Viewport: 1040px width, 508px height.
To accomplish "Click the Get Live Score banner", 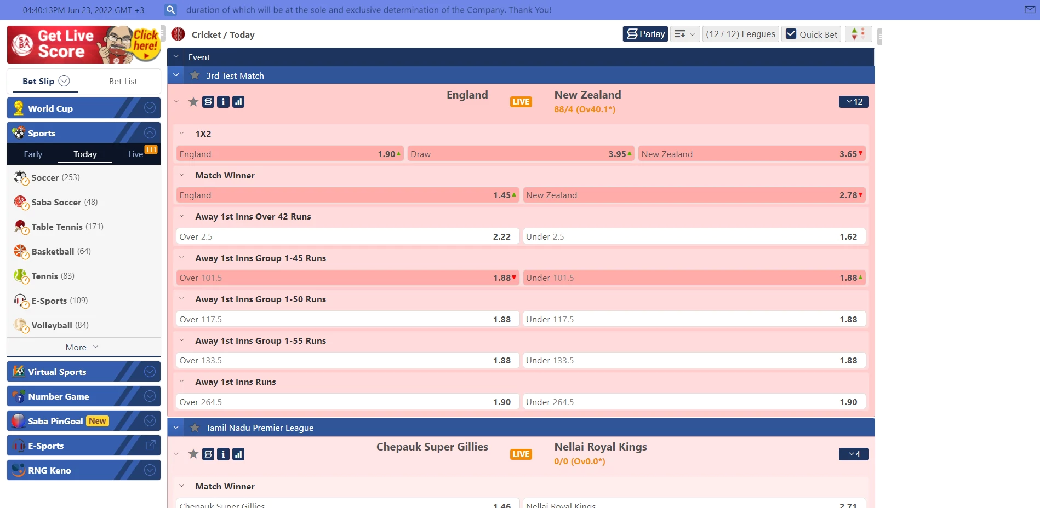I will pyautogui.click(x=84, y=44).
